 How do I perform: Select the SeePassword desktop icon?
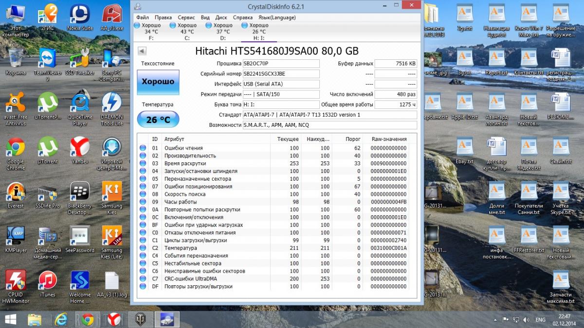coord(80,240)
